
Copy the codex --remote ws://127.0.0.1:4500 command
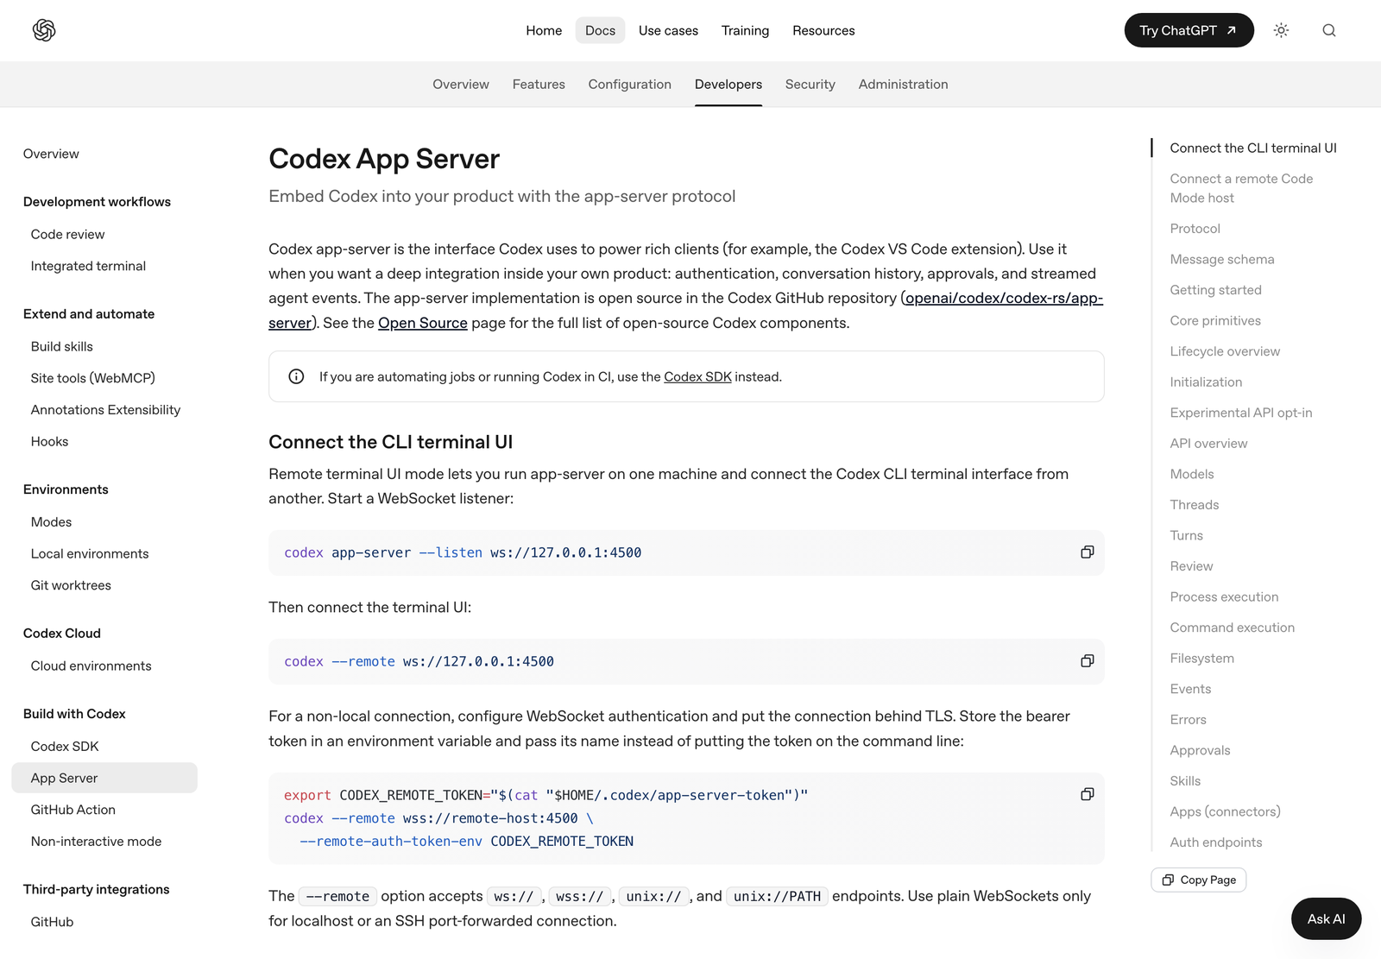(x=1087, y=661)
